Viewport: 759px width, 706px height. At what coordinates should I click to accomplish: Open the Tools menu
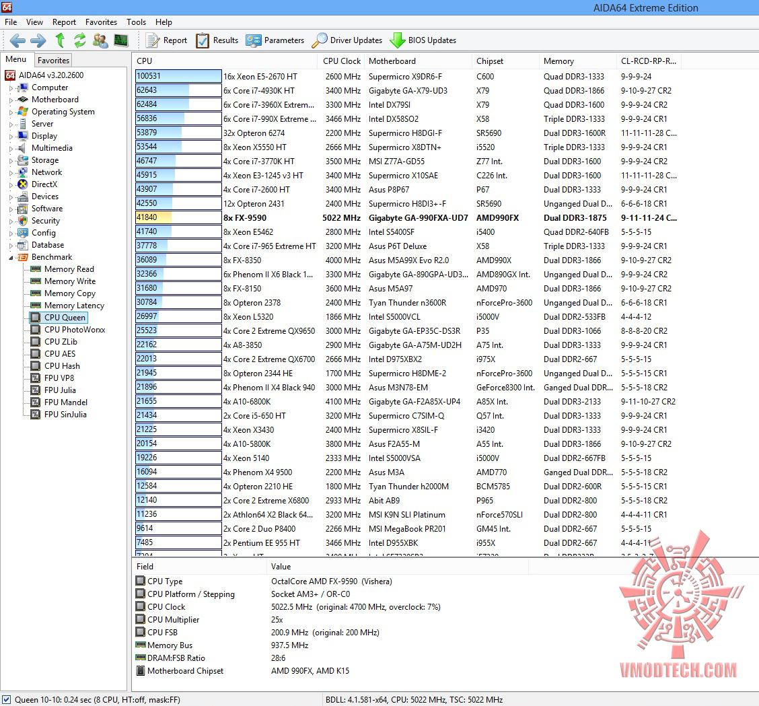point(136,22)
